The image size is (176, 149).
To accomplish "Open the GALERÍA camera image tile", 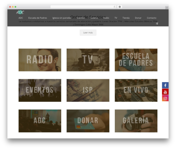I will 136,121.
